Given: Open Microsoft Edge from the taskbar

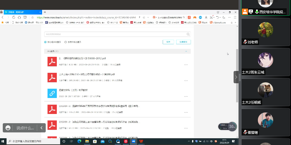Looking at the screenshot, I should coord(79,141).
